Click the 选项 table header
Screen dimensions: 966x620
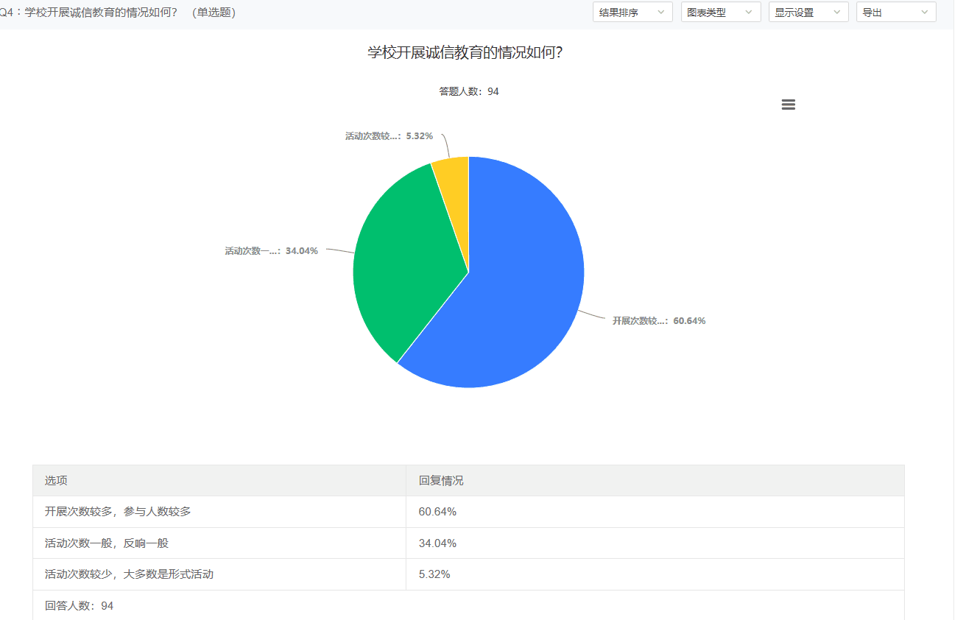pyautogui.click(x=219, y=481)
